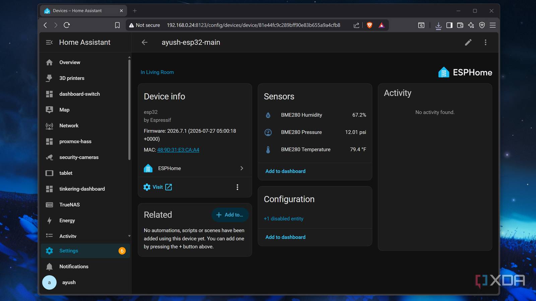Screen dimensions: 536x301
Task: Open the device page overflow menu
Action: pyautogui.click(x=485, y=42)
